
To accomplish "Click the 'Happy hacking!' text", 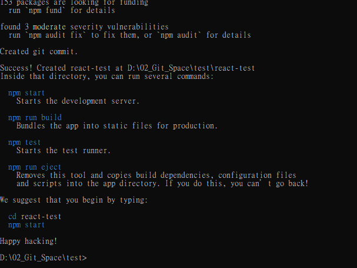I will click(28, 241).
